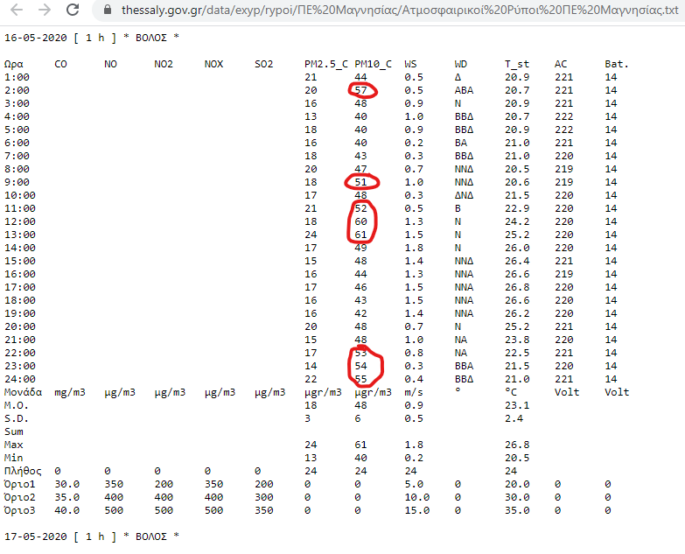Image resolution: width=685 pixels, height=554 pixels.
Task: Click the WD column header
Action: point(461,64)
